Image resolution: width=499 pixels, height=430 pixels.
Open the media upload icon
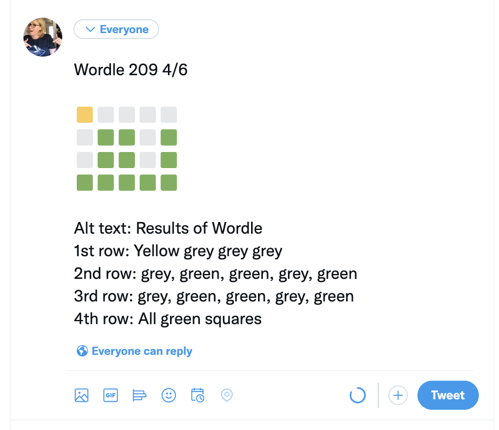pyautogui.click(x=81, y=395)
